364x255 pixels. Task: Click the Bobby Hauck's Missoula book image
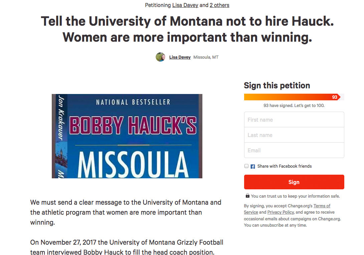127,136
